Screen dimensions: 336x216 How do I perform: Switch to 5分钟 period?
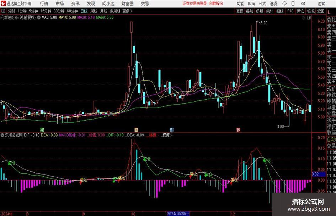click(x=33, y=11)
